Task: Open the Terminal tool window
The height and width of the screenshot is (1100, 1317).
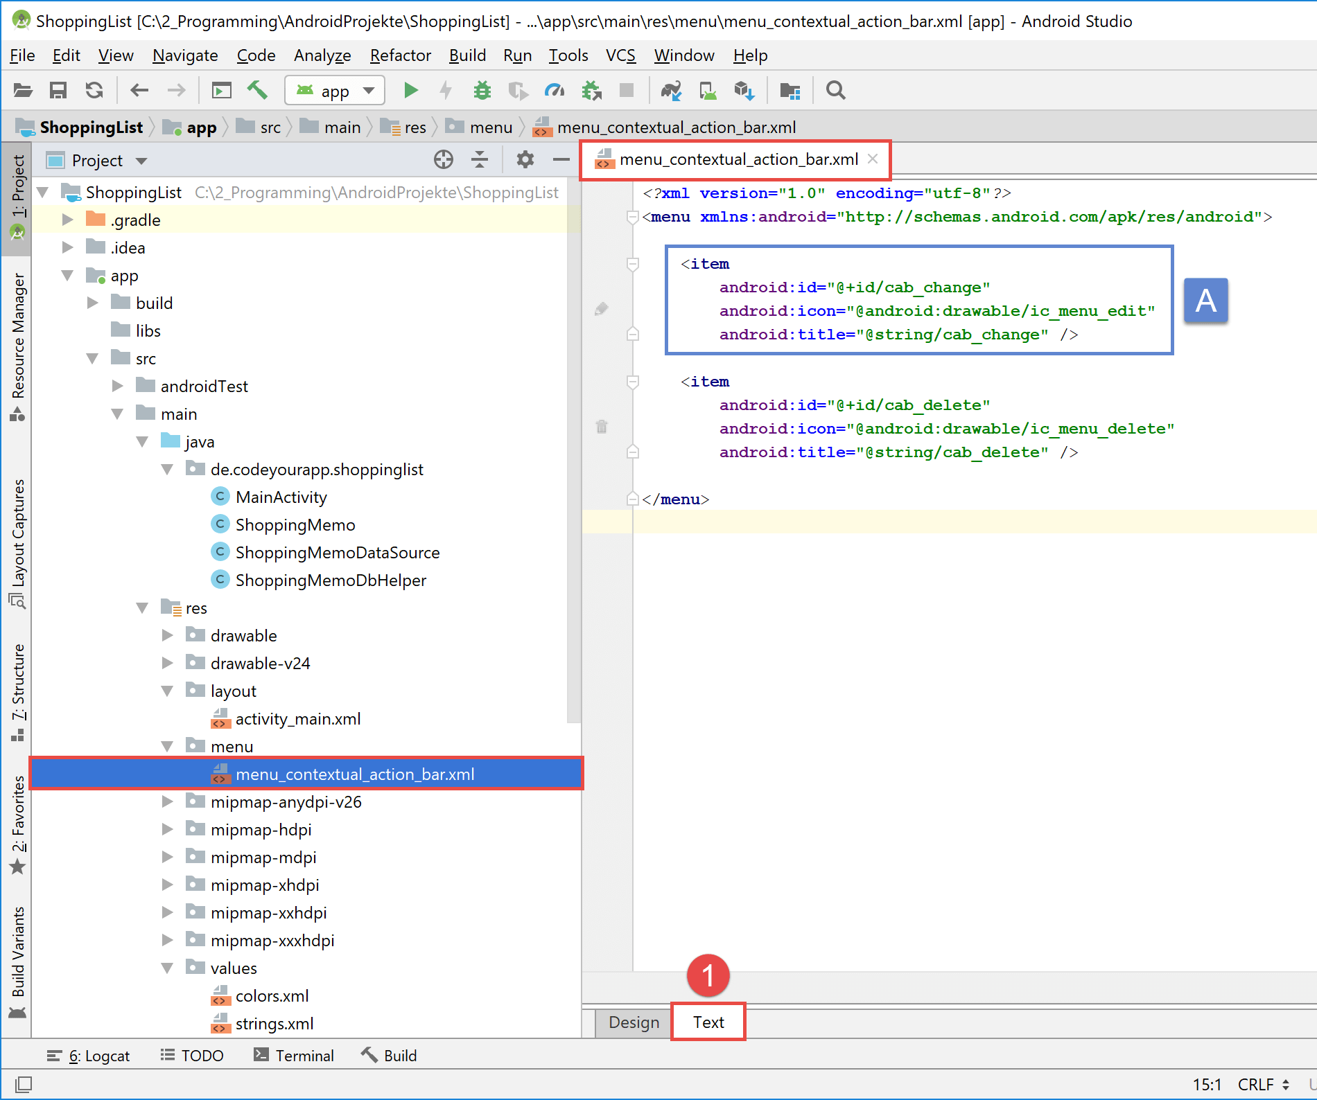Action: click(294, 1056)
